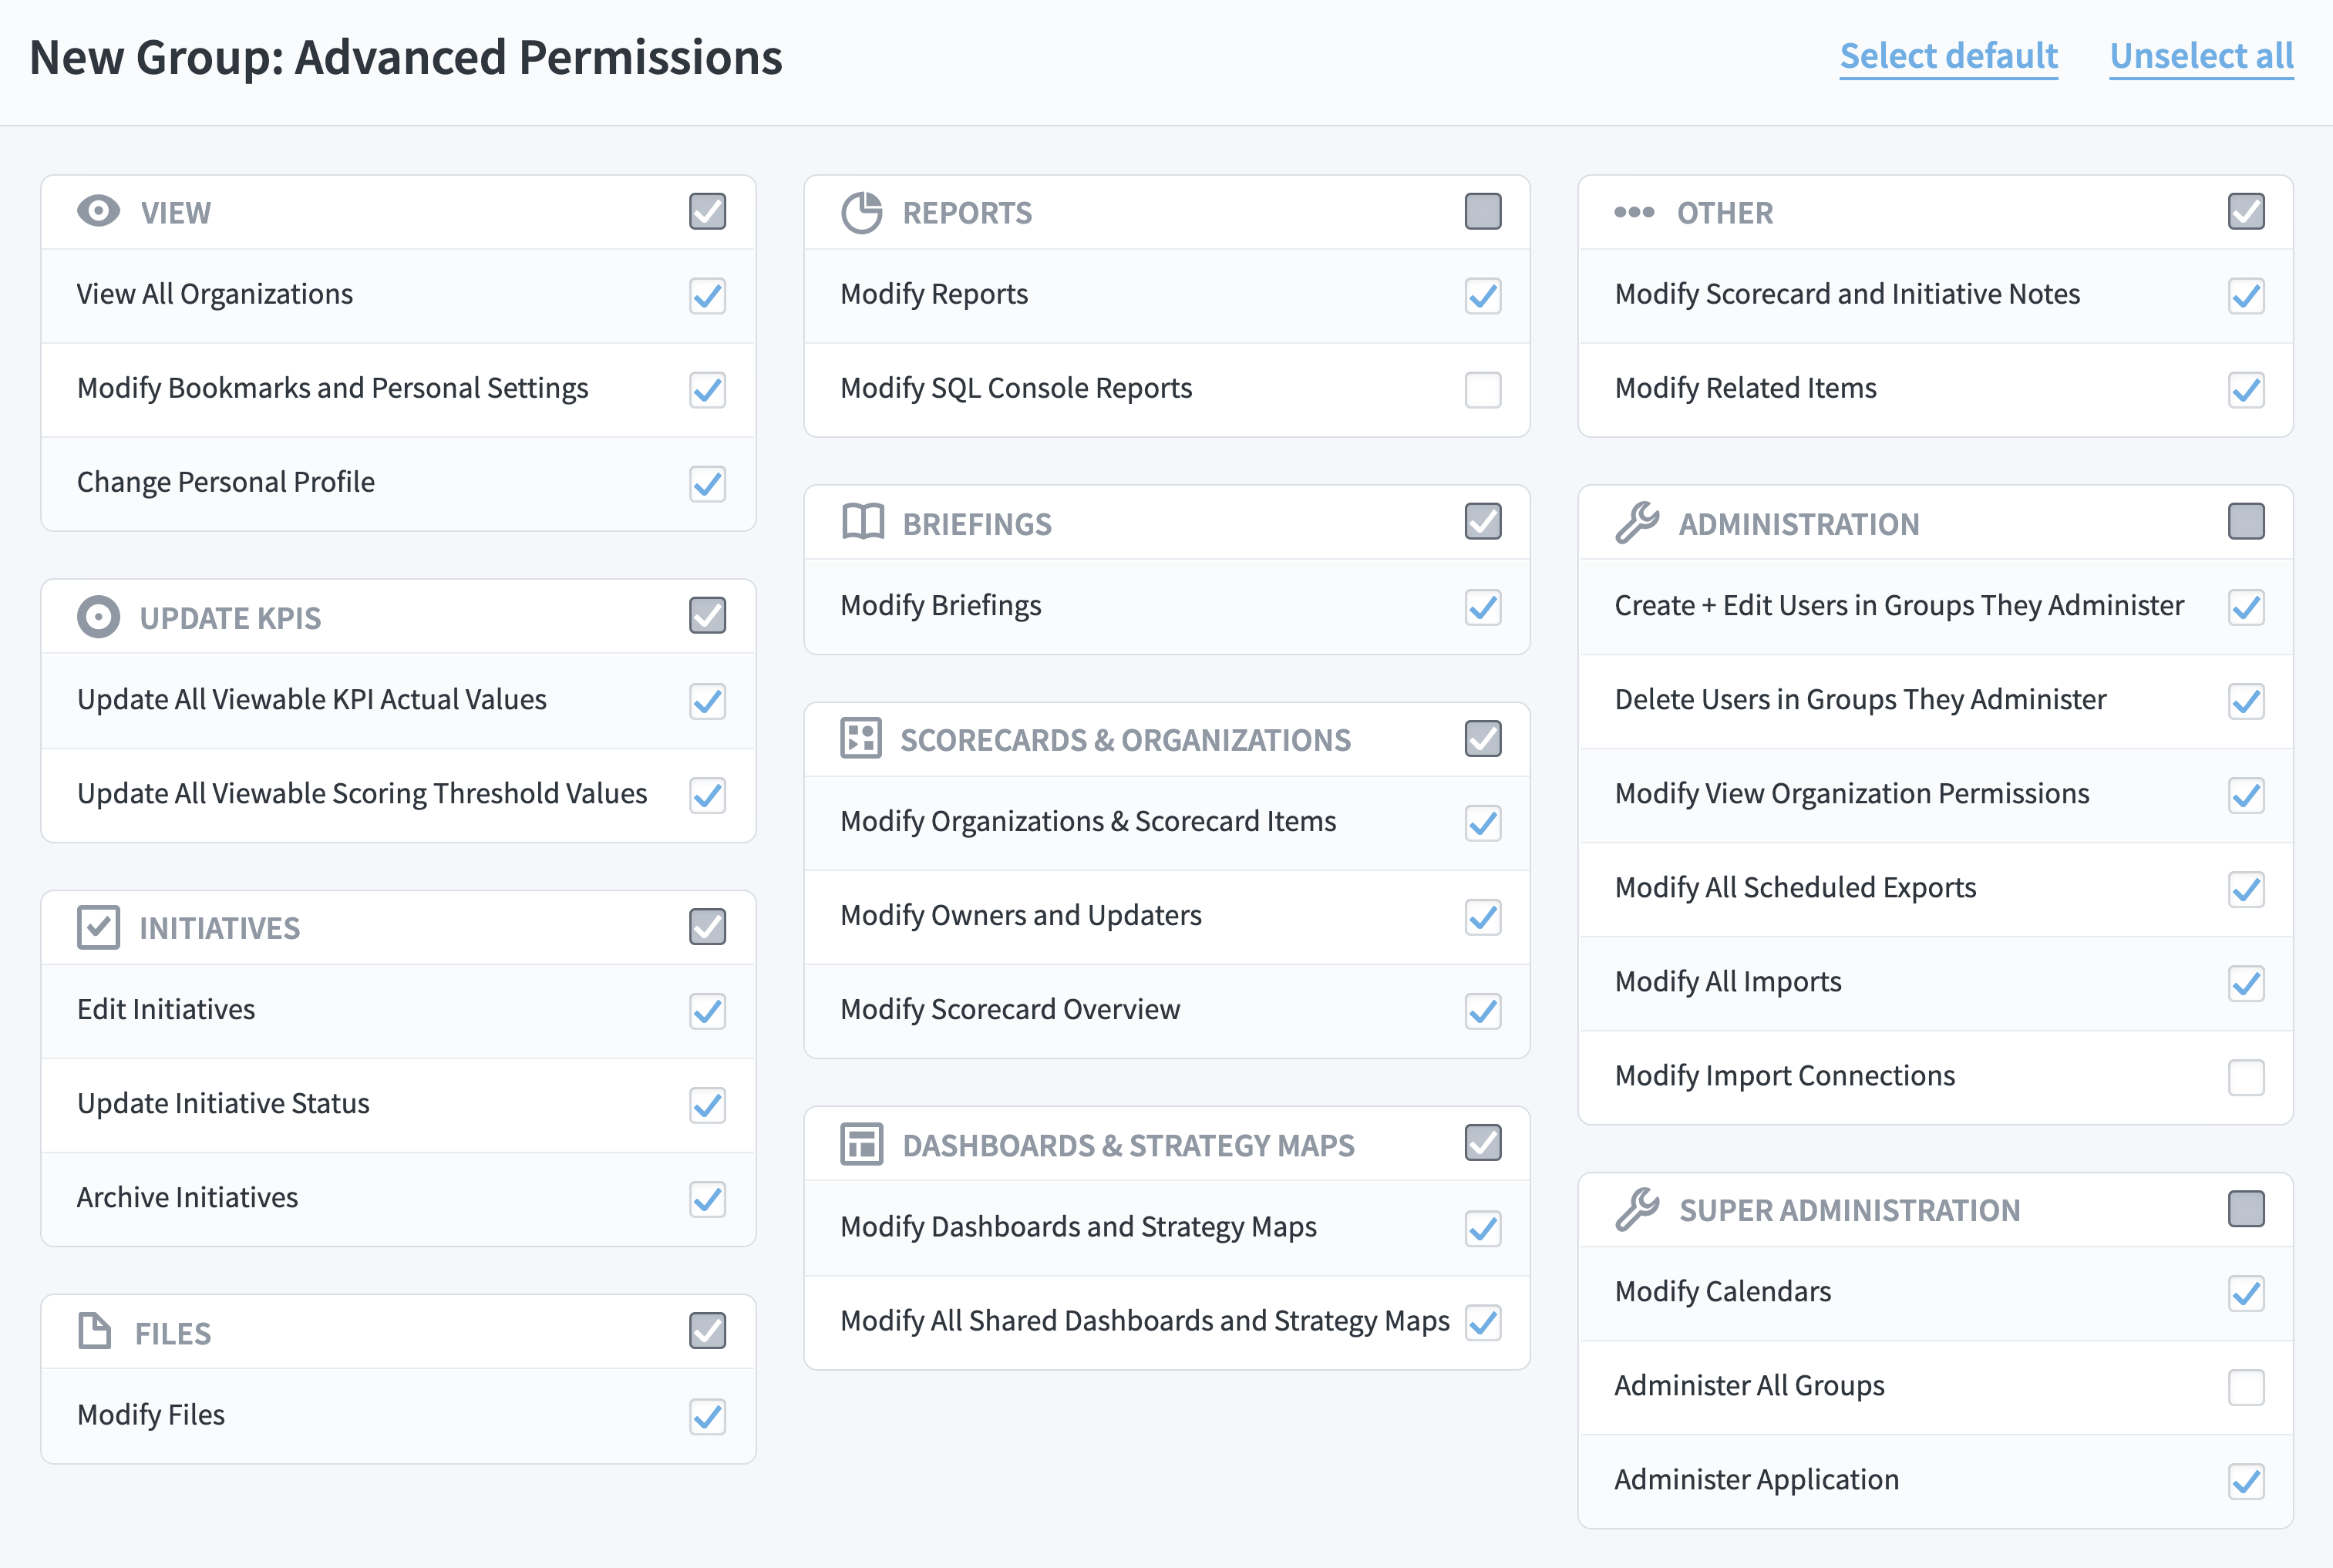This screenshot has height=1568, width=2333.
Task: Uncheck Update All Viewable Scoring Threshold Values
Action: click(x=707, y=795)
